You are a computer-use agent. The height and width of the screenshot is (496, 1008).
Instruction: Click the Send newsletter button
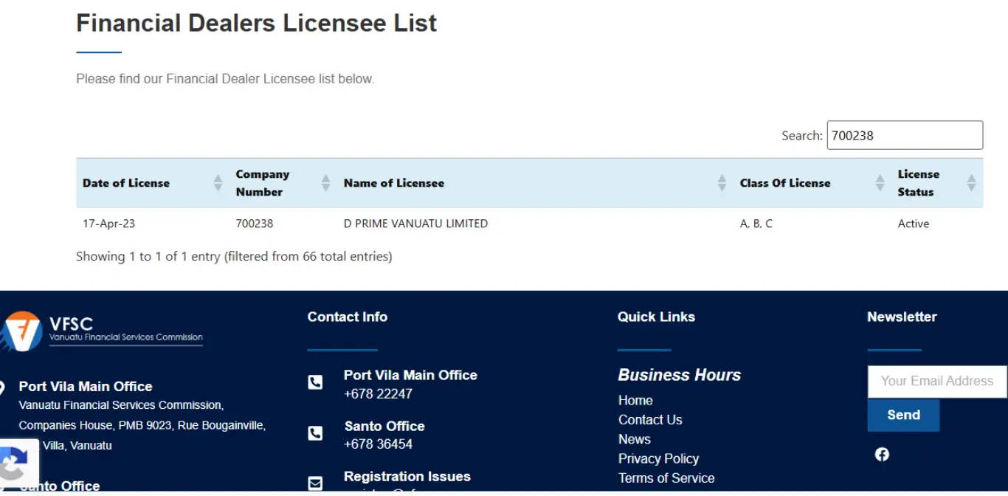tap(903, 415)
